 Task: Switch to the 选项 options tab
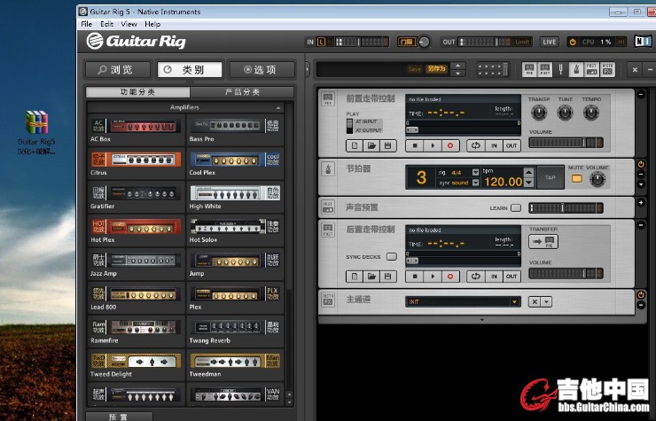coord(262,69)
